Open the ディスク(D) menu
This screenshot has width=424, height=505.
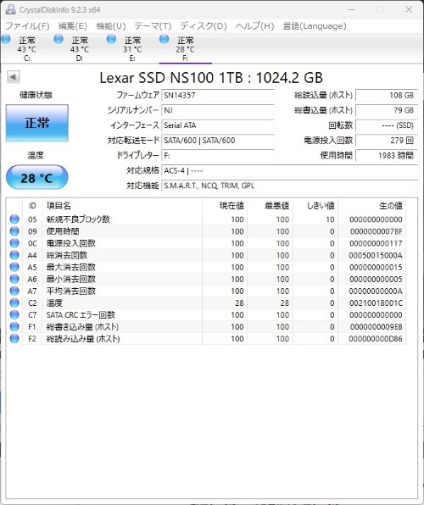204,25
